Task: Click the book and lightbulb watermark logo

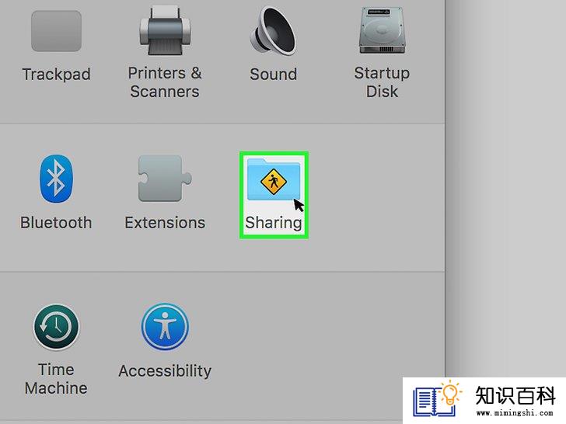Action: click(x=438, y=398)
